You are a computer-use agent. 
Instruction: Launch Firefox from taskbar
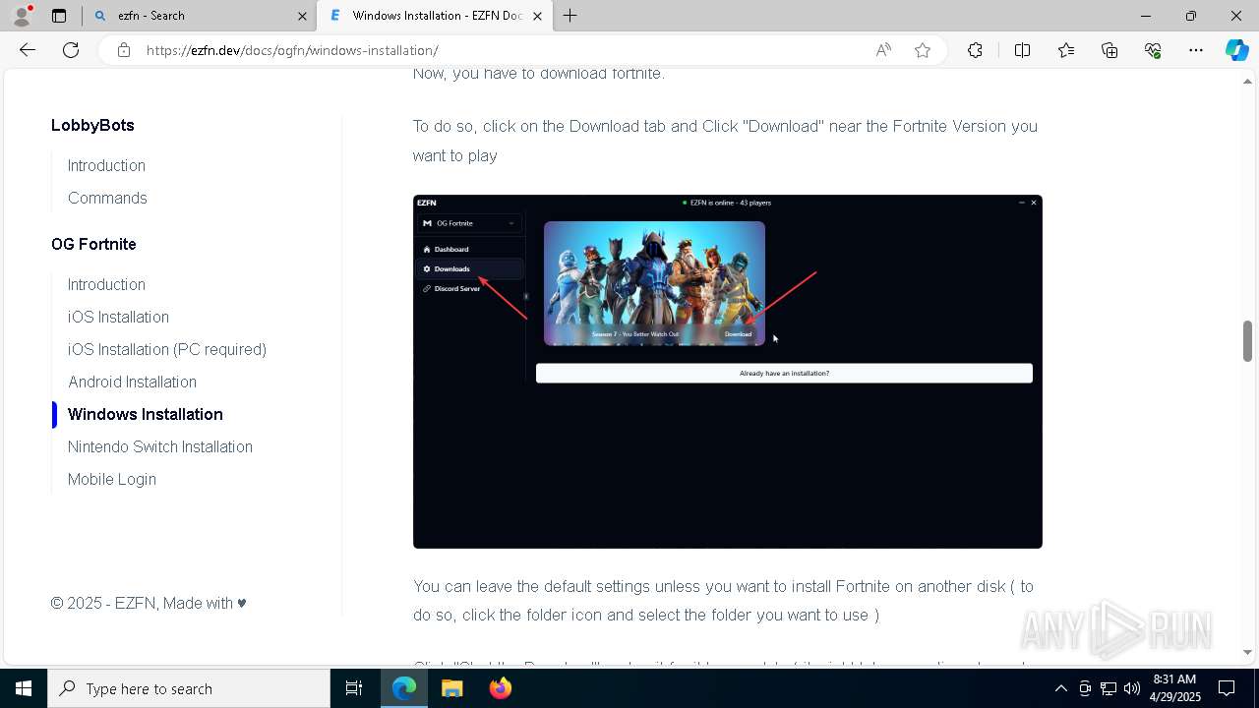click(x=501, y=688)
